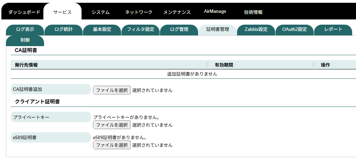Switch to the ログ統計 tab

pyautogui.click(x=63, y=30)
